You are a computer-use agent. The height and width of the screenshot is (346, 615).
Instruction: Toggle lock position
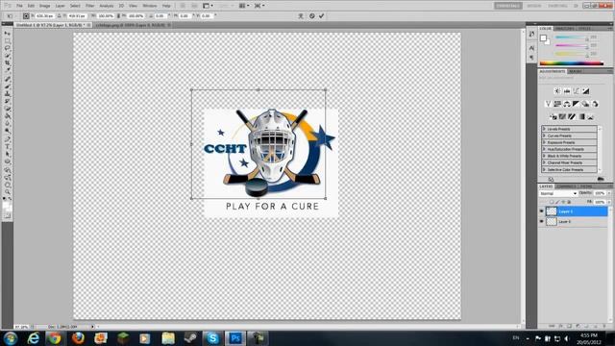(x=563, y=202)
